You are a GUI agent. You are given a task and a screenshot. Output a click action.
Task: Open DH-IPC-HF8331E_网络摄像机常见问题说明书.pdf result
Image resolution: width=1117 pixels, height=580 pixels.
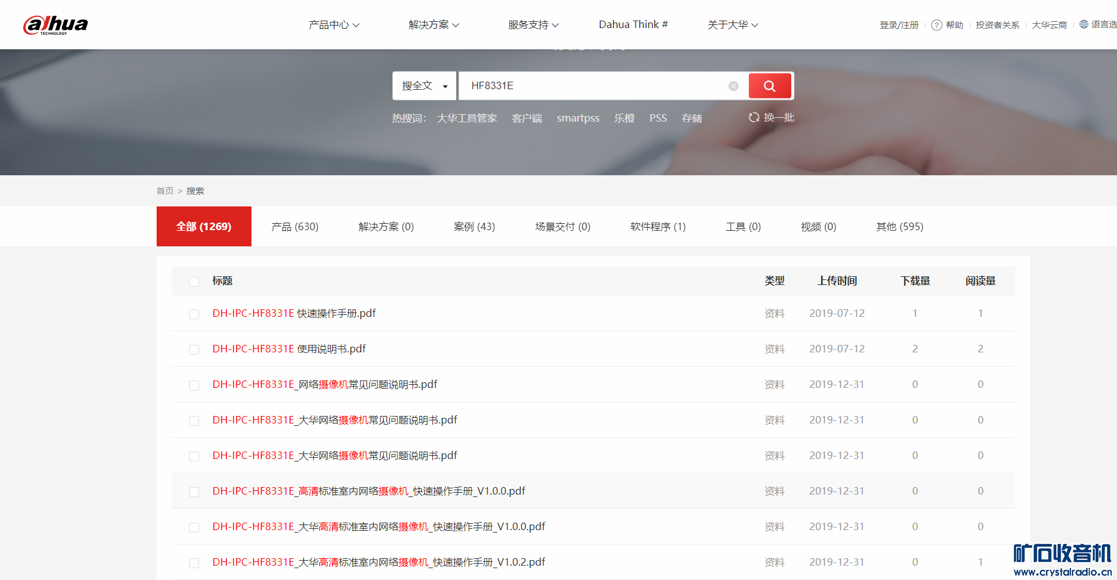324,384
